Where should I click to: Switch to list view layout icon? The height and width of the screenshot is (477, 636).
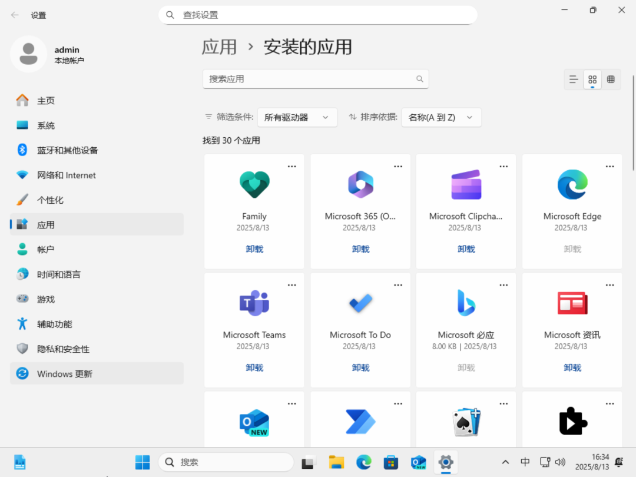pyautogui.click(x=574, y=79)
